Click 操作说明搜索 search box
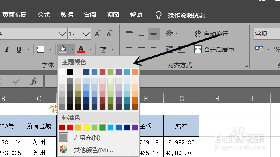This screenshot has width=280, height=157. 186,15
